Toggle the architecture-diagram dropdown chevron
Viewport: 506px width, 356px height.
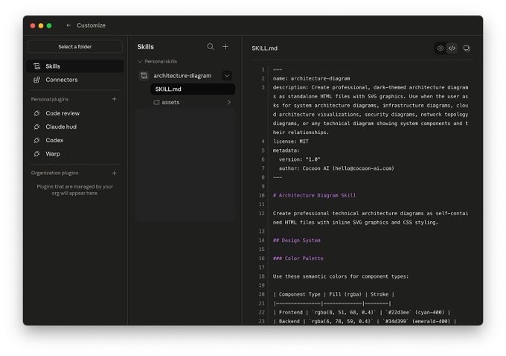227,75
